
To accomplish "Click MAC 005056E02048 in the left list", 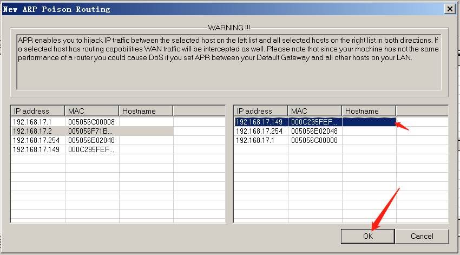I will (x=91, y=140).
